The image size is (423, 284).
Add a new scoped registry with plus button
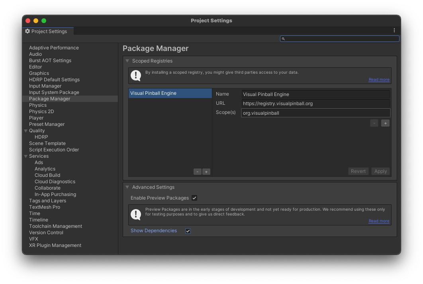[x=206, y=172]
